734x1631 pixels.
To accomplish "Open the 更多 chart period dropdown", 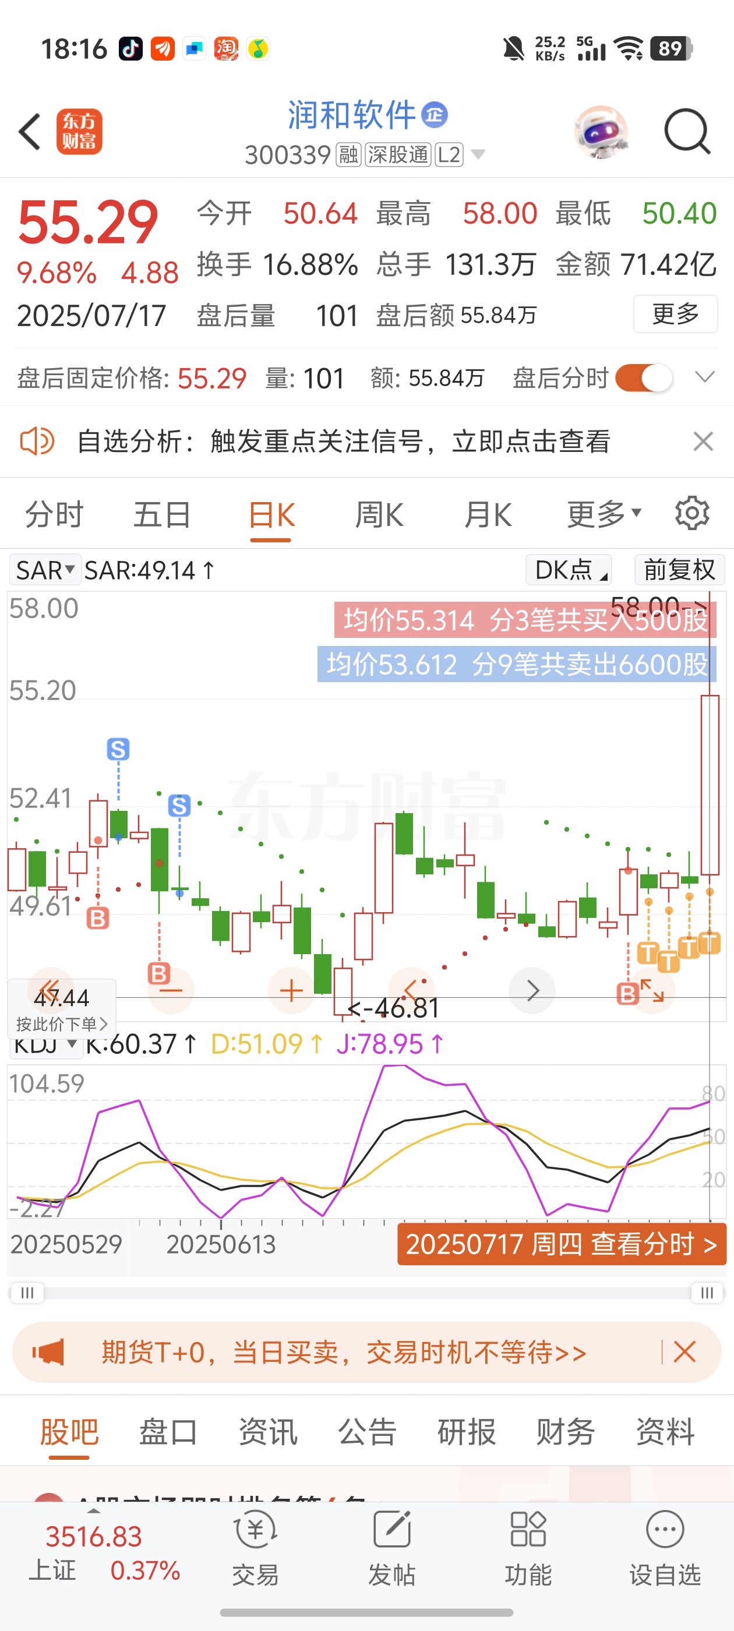I will (604, 514).
